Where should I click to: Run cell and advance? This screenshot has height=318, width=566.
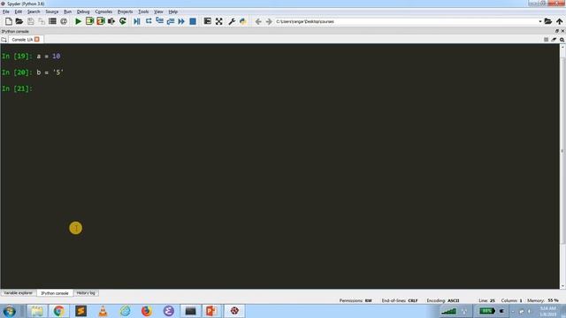(x=100, y=21)
